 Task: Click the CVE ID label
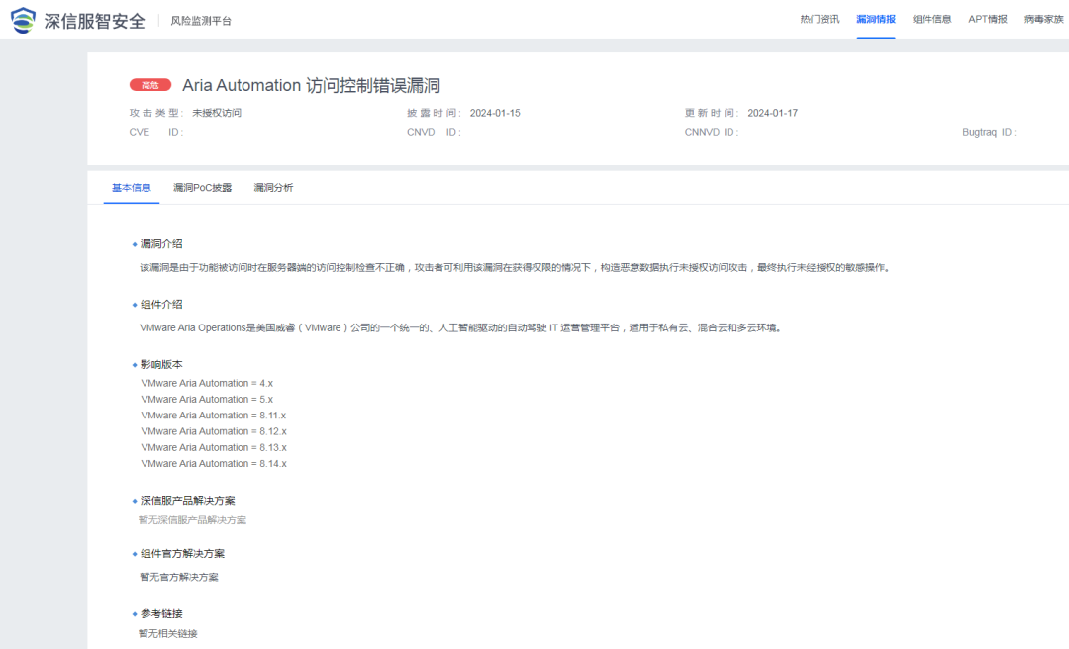point(156,132)
